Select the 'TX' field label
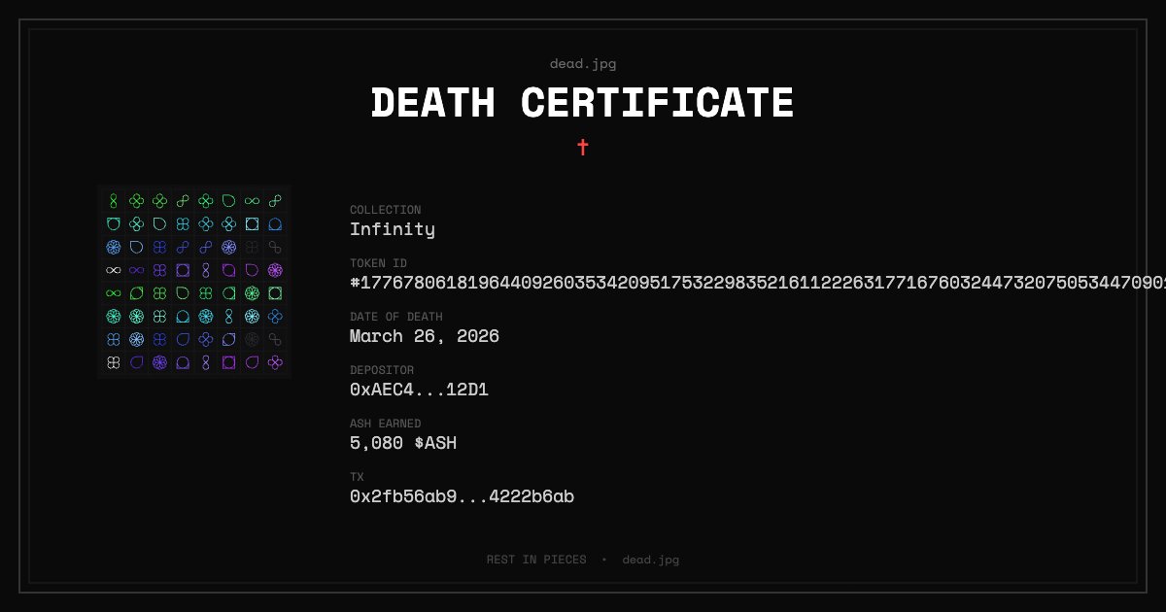Screen dimensions: 1166x612 pos(357,477)
